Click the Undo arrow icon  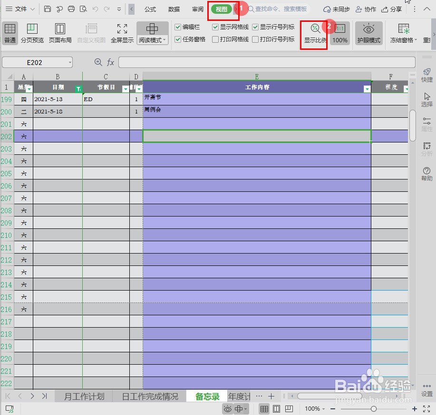96,9
